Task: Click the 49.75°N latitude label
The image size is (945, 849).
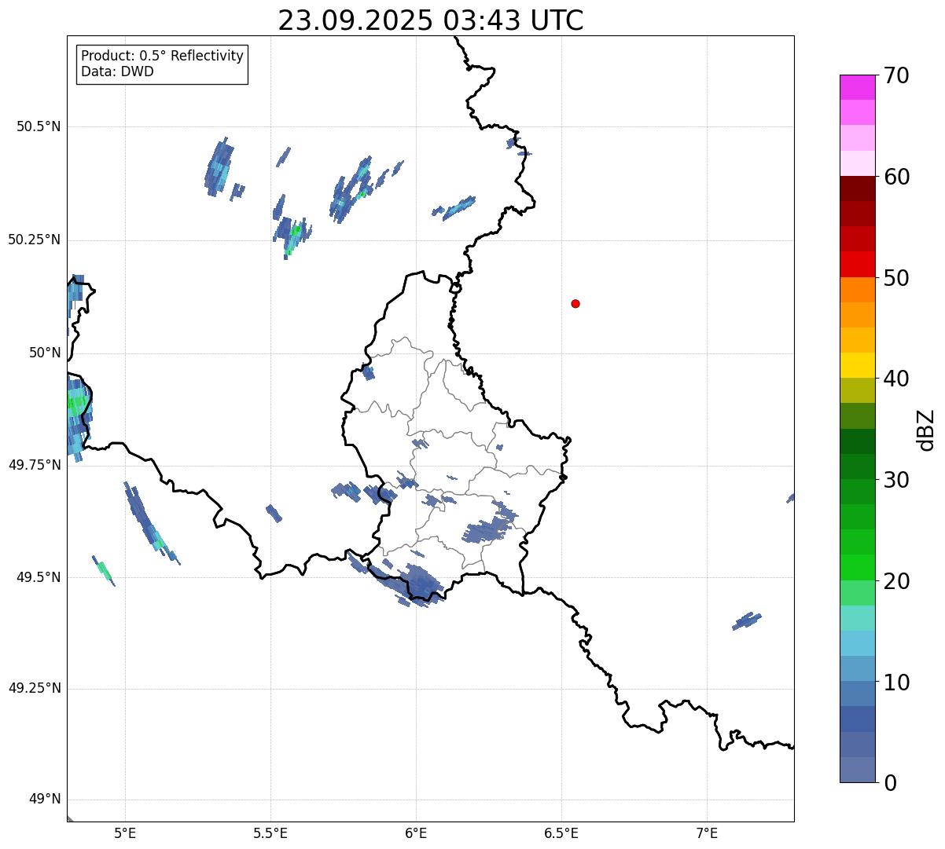Action: tap(35, 465)
